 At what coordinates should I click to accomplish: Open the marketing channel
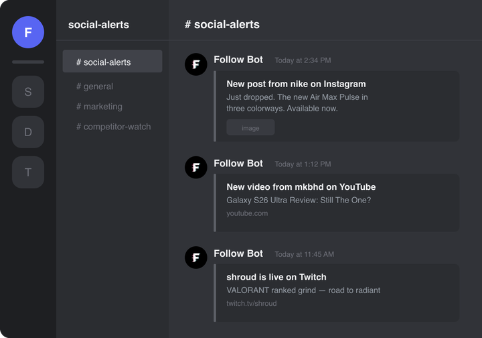point(99,107)
